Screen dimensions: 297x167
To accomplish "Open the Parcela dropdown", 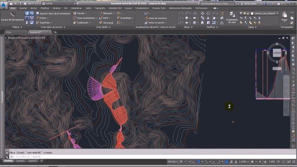I will 80,13.
